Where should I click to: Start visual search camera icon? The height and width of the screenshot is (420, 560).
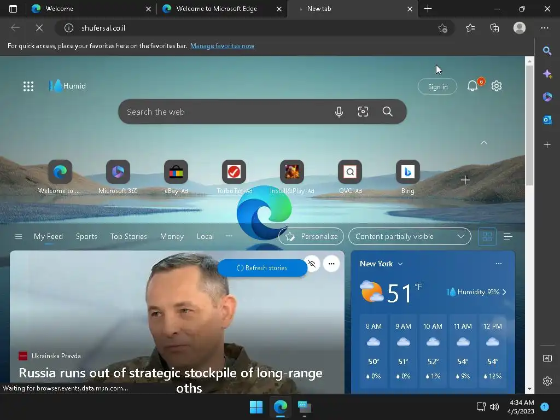coord(363,112)
